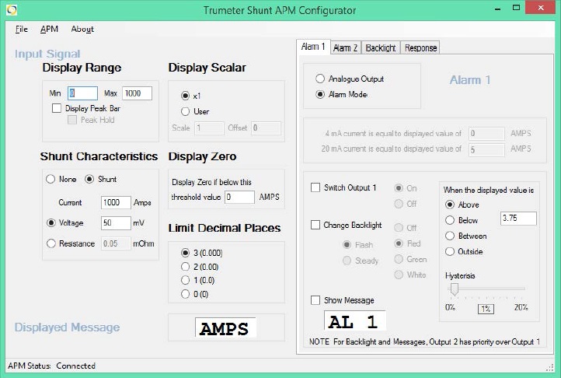
Task: Switch to the Alarm 2 tab
Action: 345,47
